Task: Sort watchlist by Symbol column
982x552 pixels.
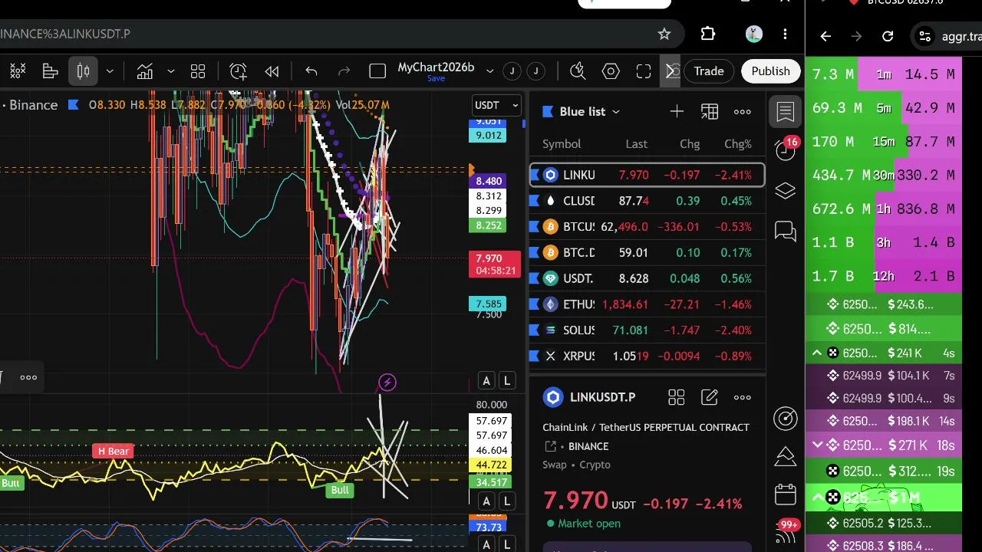Action: point(562,144)
